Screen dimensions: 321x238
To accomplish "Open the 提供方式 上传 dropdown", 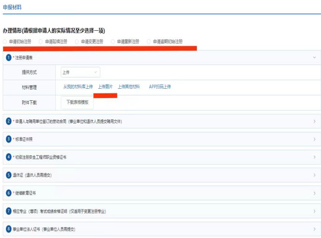I will tap(80, 72).
